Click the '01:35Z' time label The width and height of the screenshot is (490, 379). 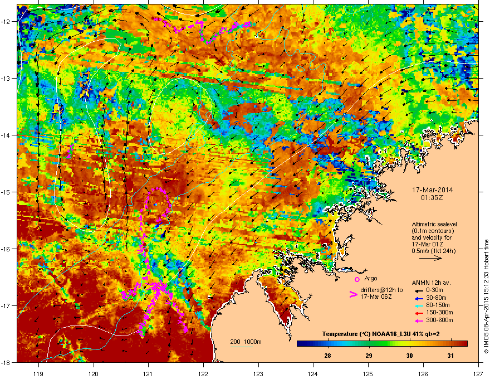[432, 198]
